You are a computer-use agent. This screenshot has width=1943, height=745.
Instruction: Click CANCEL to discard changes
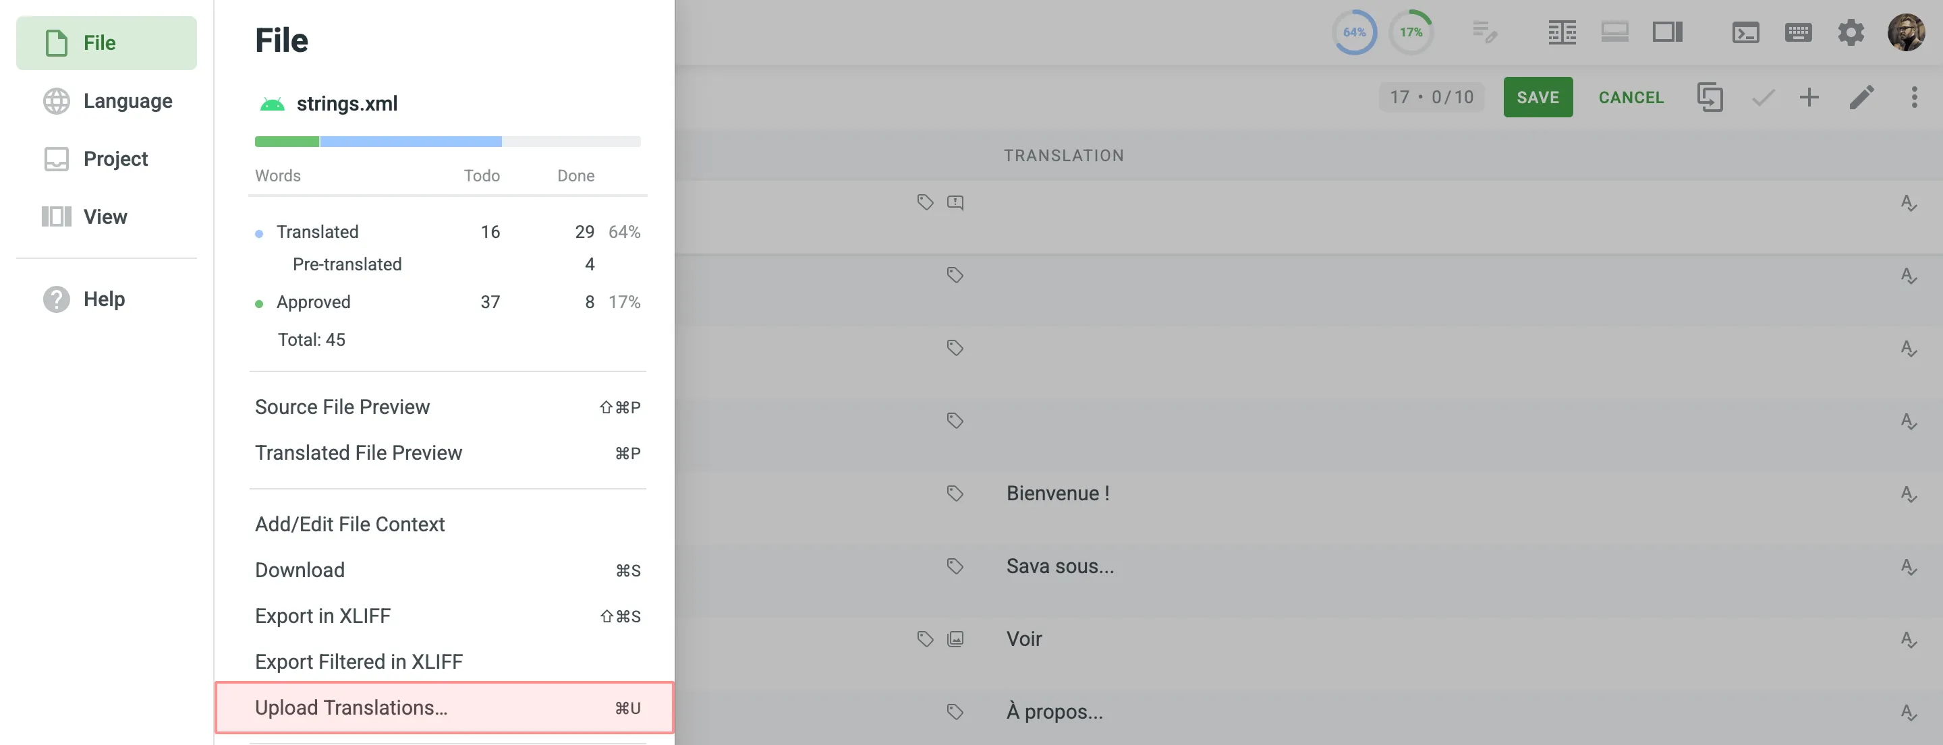(x=1631, y=96)
